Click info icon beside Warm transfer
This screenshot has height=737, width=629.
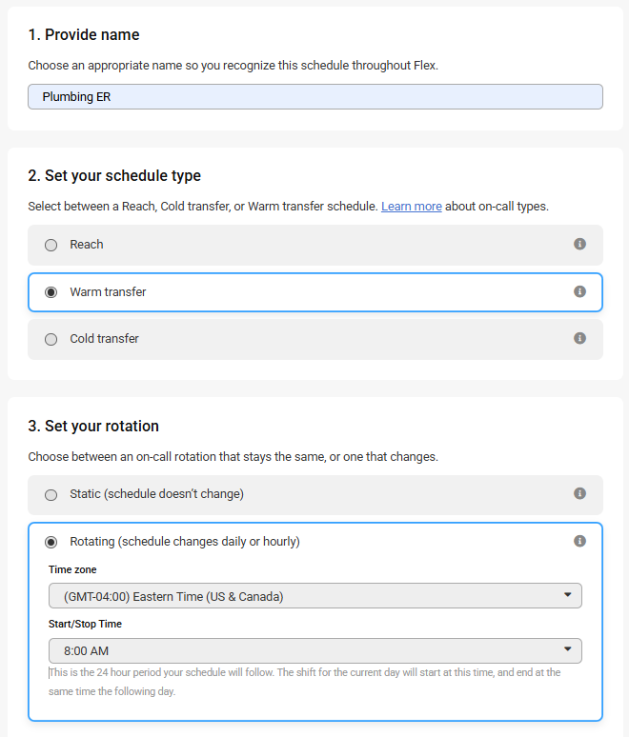pyautogui.click(x=579, y=291)
